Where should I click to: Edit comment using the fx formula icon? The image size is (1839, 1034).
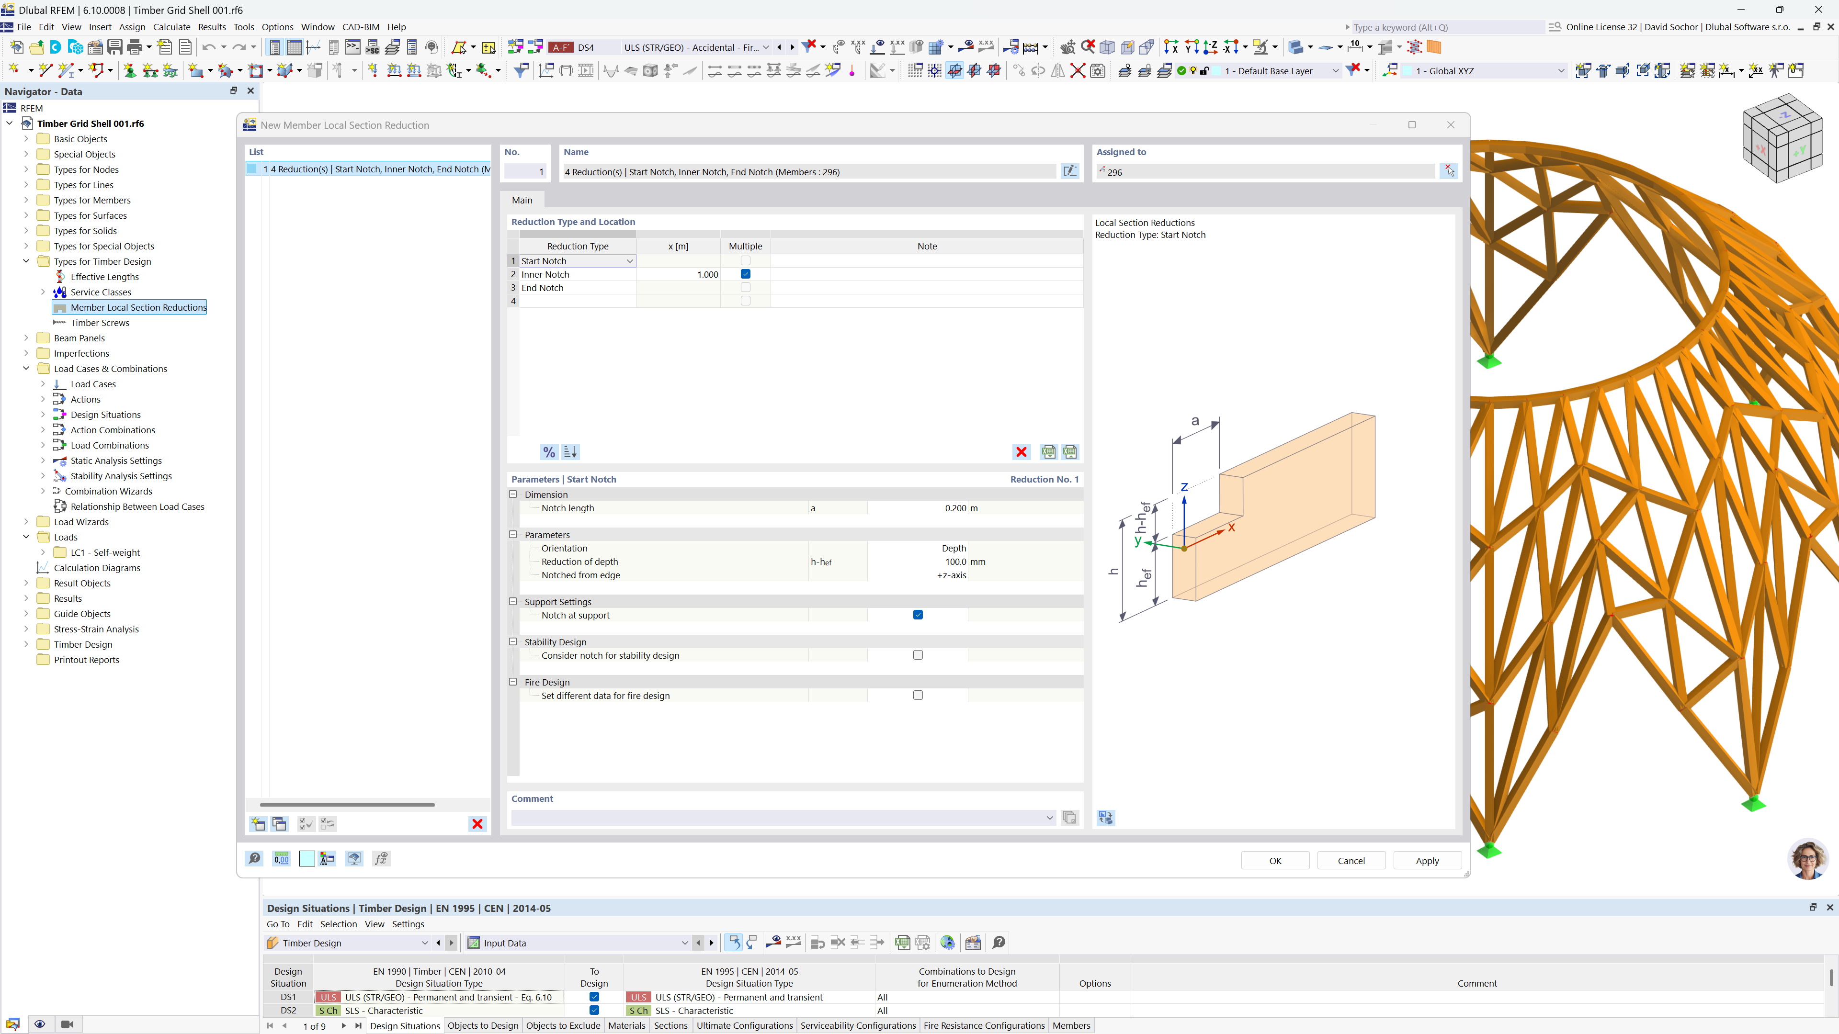pyautogui.click(x=381, y=858)
